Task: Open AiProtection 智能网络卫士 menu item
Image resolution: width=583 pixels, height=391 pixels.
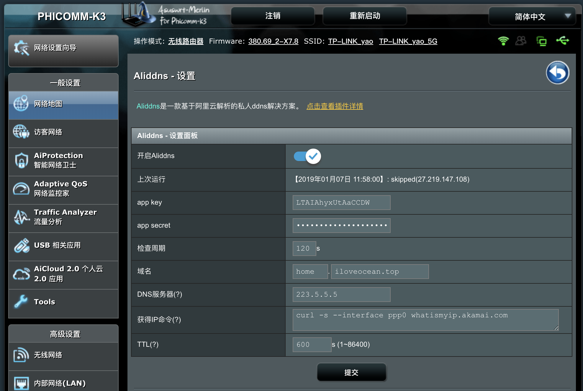Action: coord(63,162)
